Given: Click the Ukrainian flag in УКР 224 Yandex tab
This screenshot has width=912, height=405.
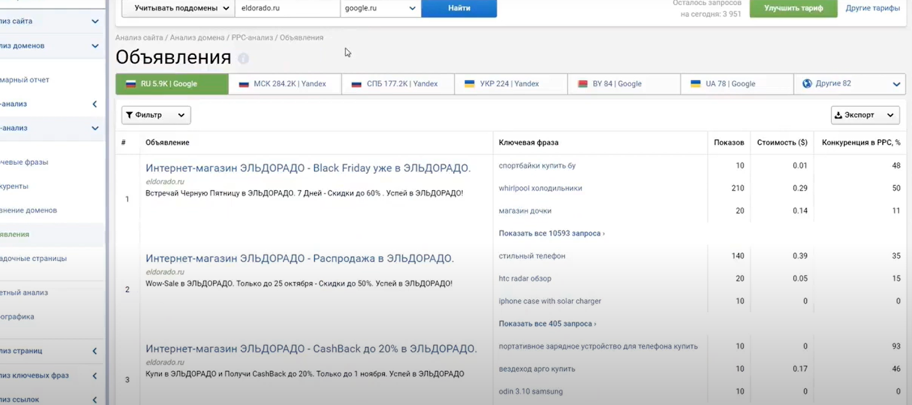Looking at the screenshot, I should tap(470, 84).
